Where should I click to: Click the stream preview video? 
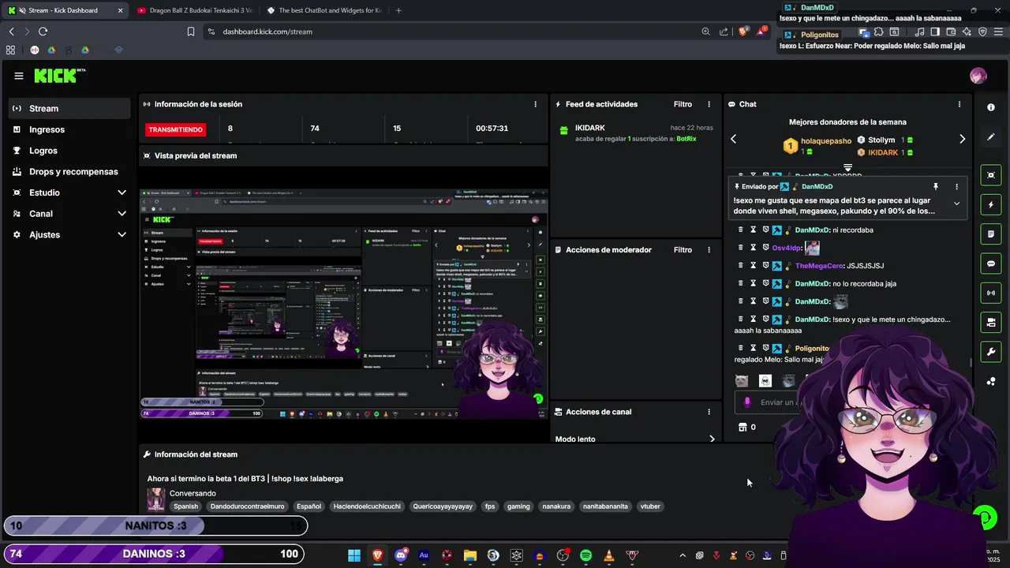(343, 304)
